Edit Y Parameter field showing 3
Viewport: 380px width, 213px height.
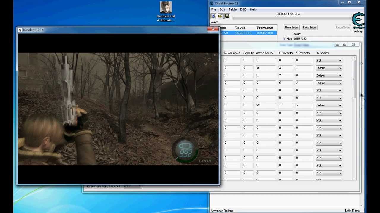click(304, 83)
